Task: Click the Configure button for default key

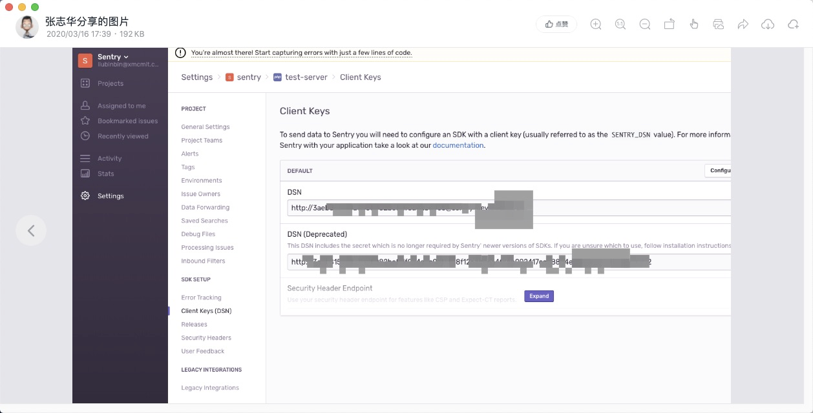Action: (719, 171)
